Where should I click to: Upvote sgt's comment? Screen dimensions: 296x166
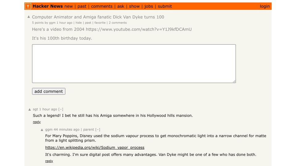coord(30,109)
